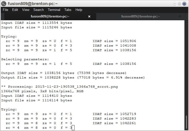
Task: Click the filename 2015-11-23-190538_1366x768_scrot.png
Action: [x=77, y=87]
